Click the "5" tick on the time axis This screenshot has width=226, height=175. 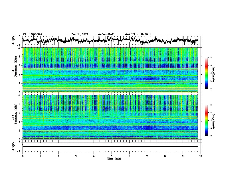pyautogui.click(x=112, y=156)
